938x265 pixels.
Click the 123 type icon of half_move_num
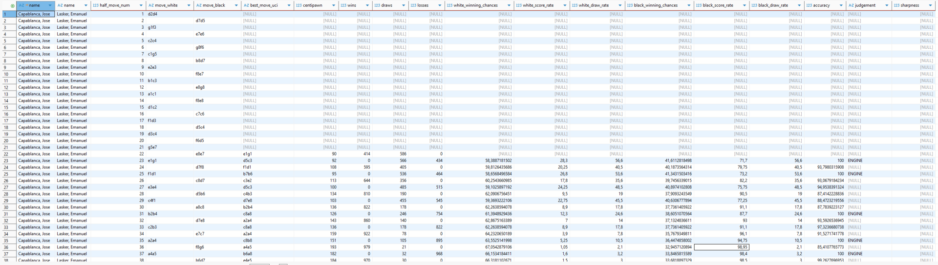point(96,5)
